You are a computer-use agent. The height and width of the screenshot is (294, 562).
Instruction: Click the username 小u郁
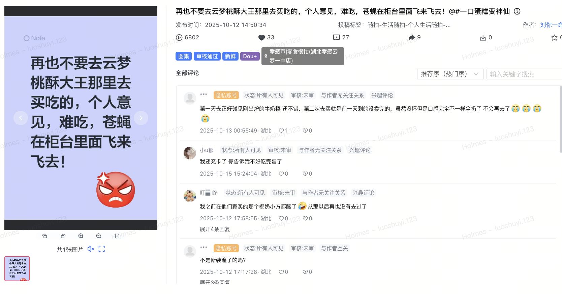tap(207, 150)
